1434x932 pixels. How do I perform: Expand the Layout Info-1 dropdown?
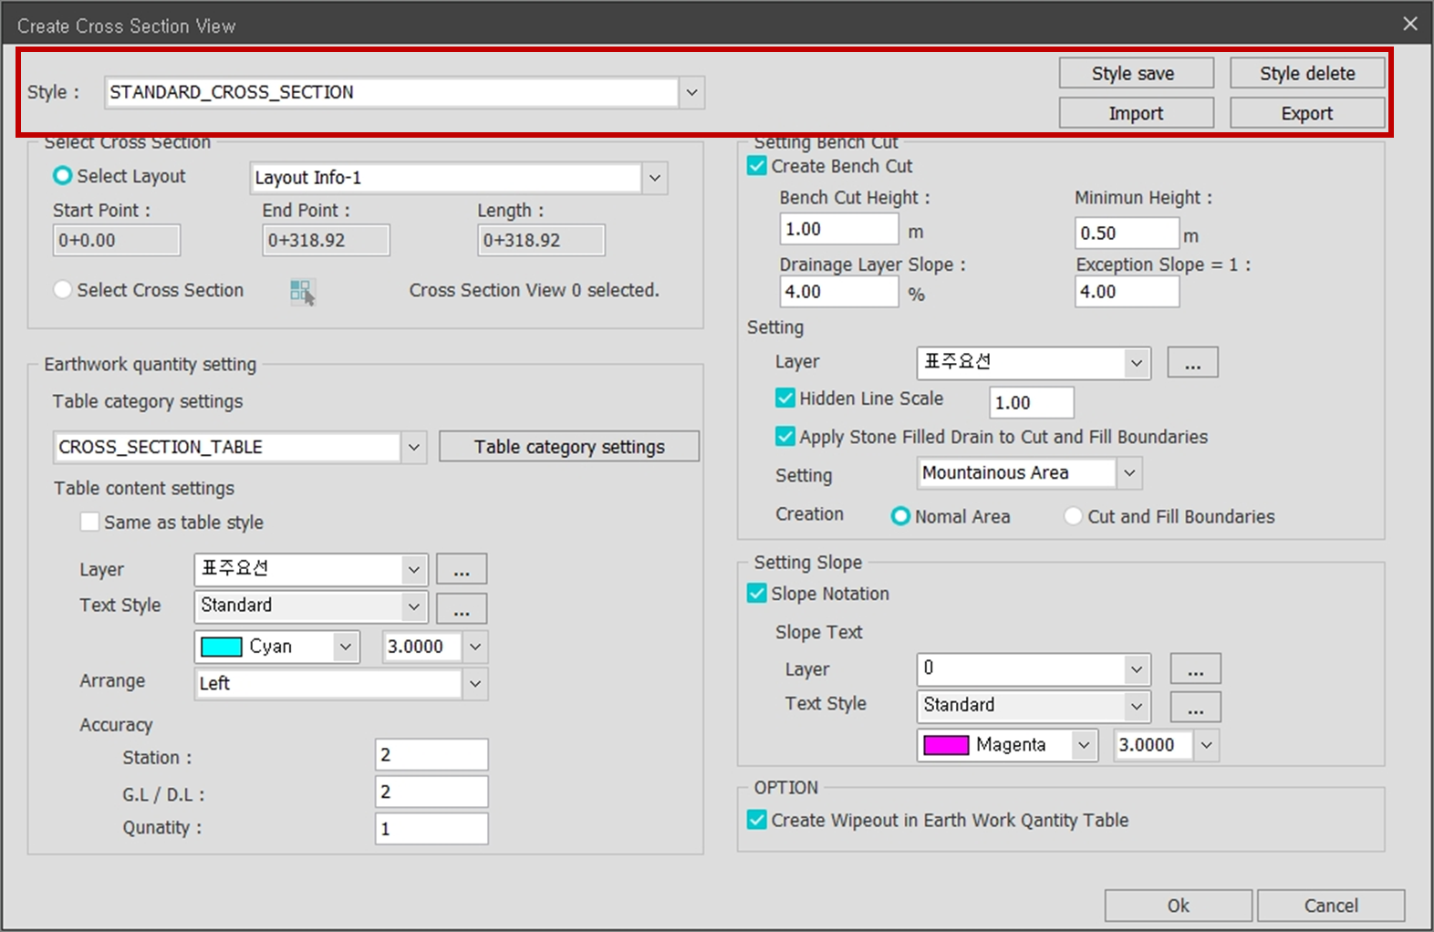point(654,178)
